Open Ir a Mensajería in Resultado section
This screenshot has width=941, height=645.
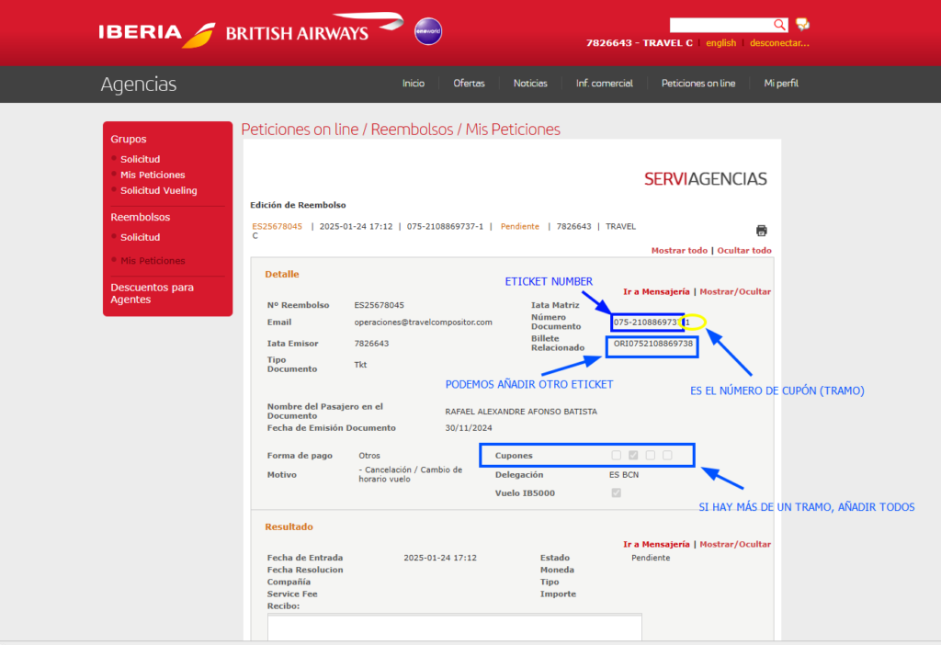[656, 544]
